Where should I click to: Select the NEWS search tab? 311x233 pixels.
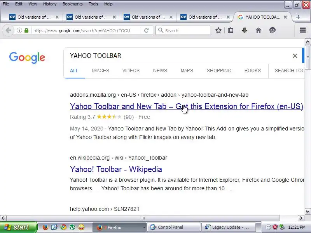(x=160, y=71)
